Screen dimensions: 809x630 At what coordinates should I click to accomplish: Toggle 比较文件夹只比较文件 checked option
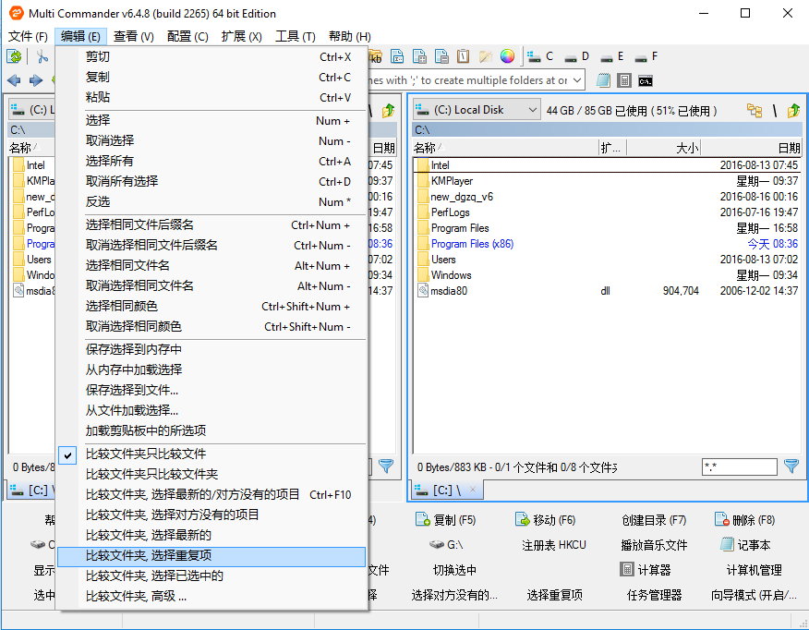pyautogui.click(x=211, y=454)
